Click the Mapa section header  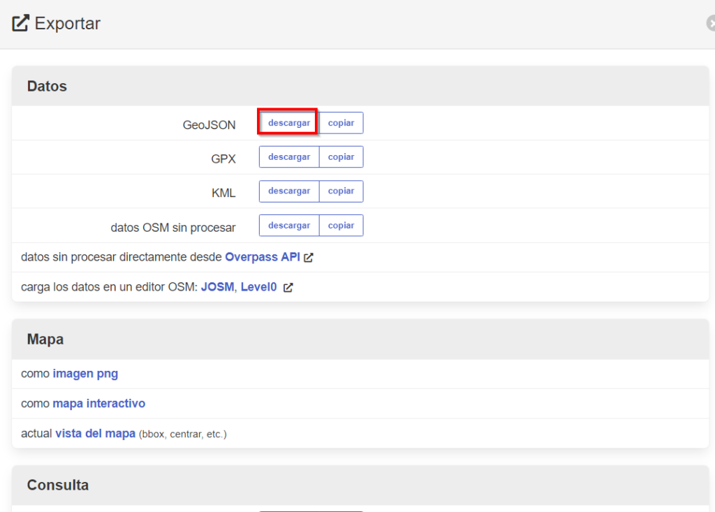click(x=45, y=339)
